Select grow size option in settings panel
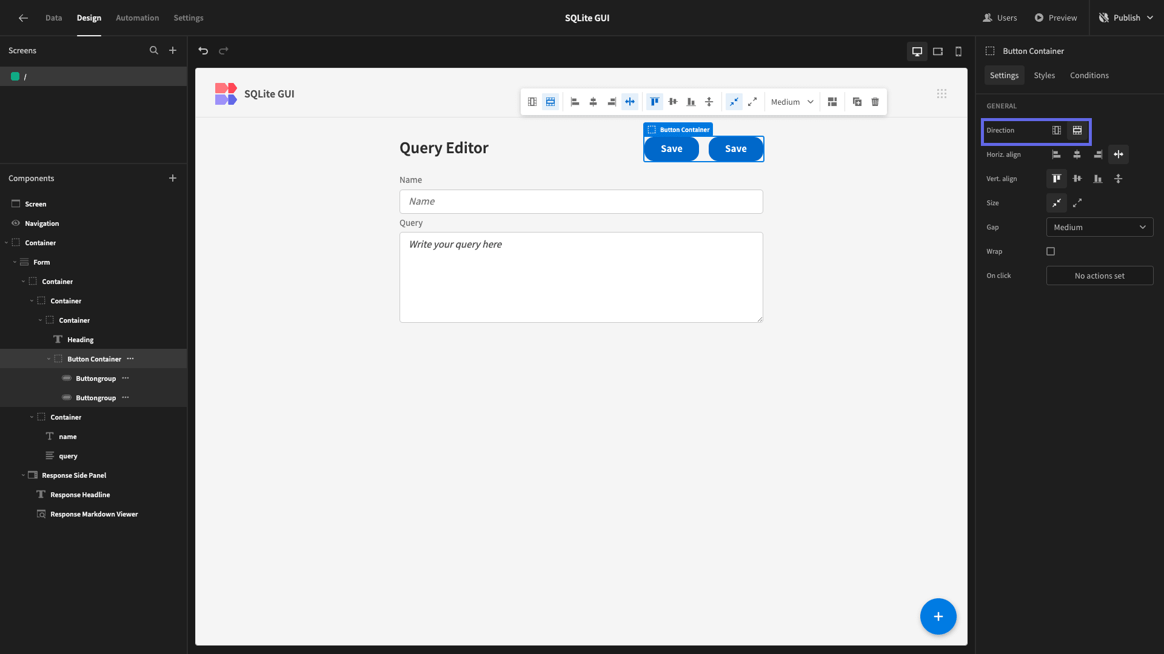The height and width of the screenshot is (654, 1164). tap(1077, 203)
